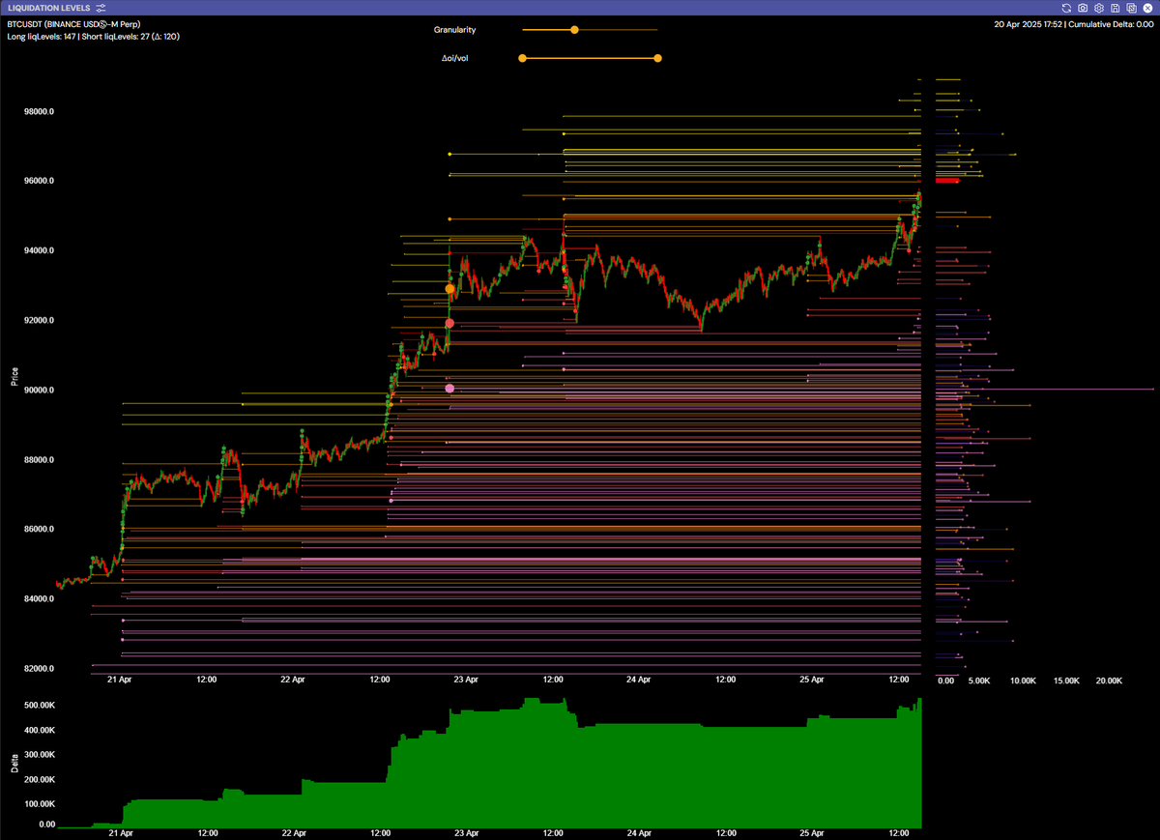The width and height of the screenshot is (1160, 840).
Task: Click the Cumulative Delta: 0.00 readout
Action: click(1110, 23)
